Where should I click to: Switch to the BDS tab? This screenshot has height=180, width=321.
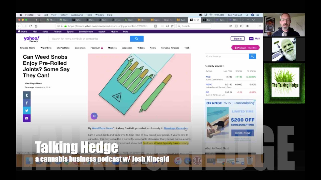[233, 20]
